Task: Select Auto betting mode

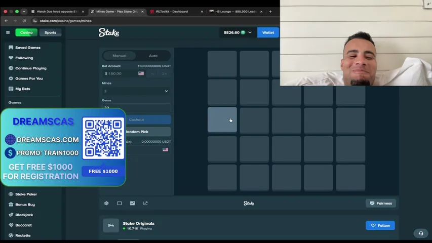Action: pos(153,56)
